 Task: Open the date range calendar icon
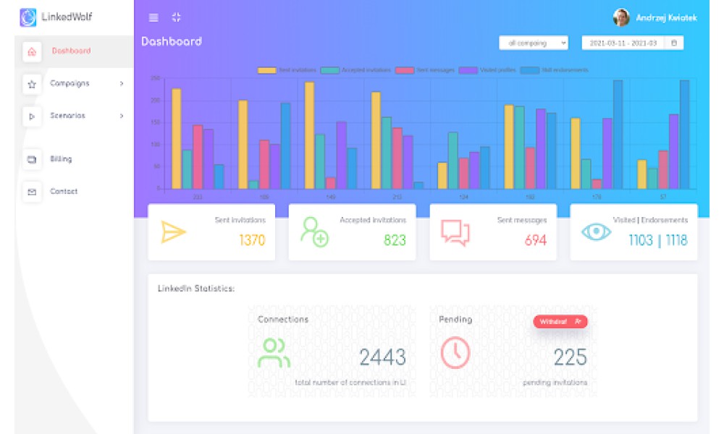(x=673, y=43)
